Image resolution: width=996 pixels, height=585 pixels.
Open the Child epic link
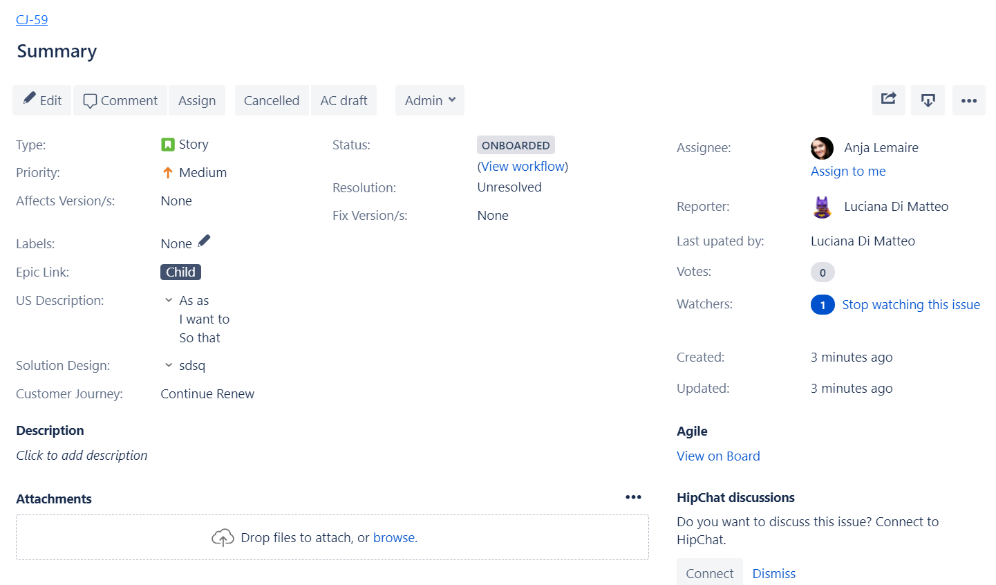pos(180,272)
